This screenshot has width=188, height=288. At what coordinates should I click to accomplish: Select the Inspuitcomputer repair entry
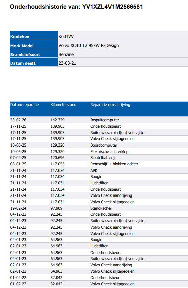[105, 120]
